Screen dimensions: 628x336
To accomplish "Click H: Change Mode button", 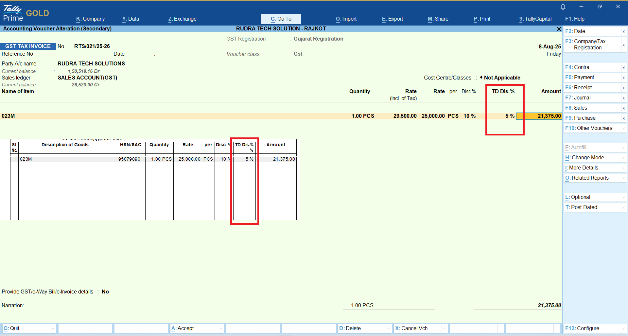I will point(584,158).
